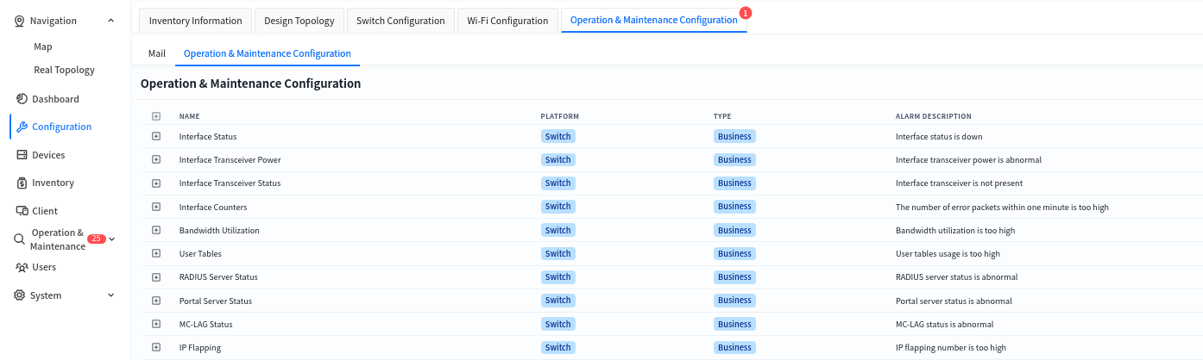1203x360 pixels.
Task: Open the Real Topology navigation link
Action: (x=64, y=70)
